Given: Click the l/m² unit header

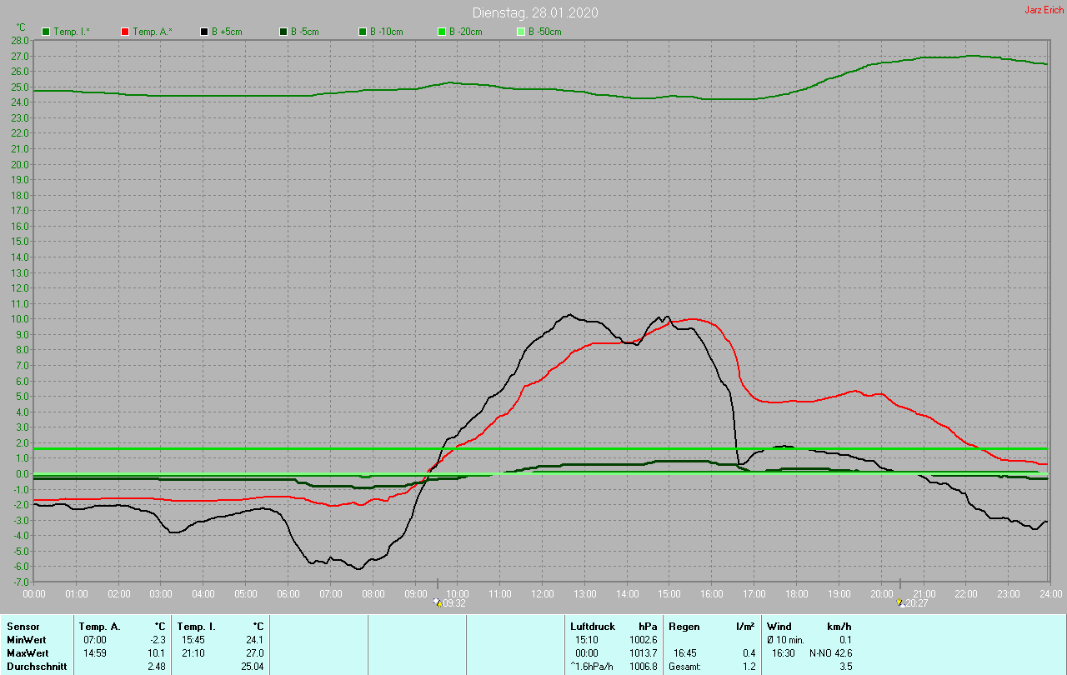Looking at the screenshot, I should point(746,626).
